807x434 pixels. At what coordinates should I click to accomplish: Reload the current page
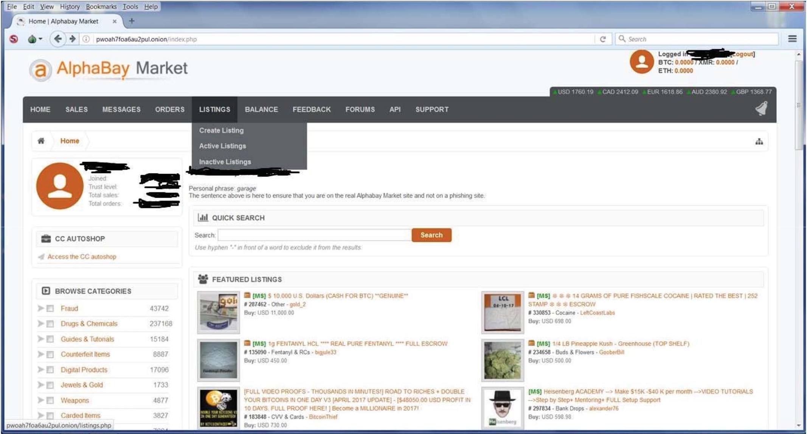click(603, 39)
